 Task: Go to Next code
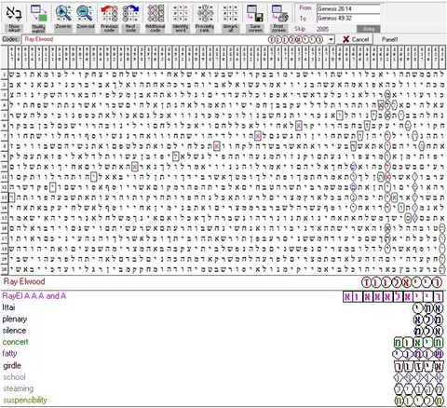pyautogui.click(x=130, y=18)
